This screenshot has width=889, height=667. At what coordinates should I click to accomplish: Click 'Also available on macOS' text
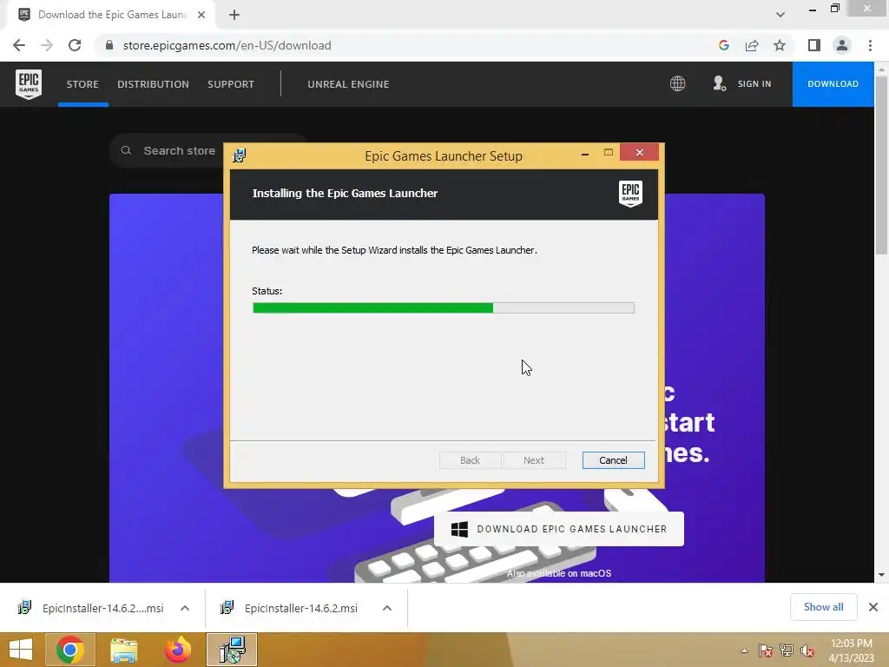[559, 573]
